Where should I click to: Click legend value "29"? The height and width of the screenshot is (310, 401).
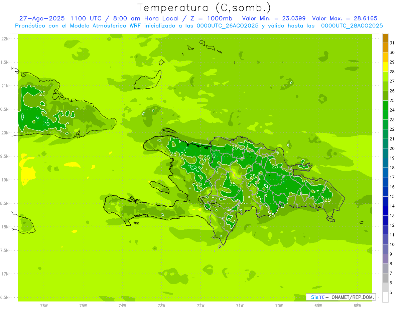(x=392, y=62)
